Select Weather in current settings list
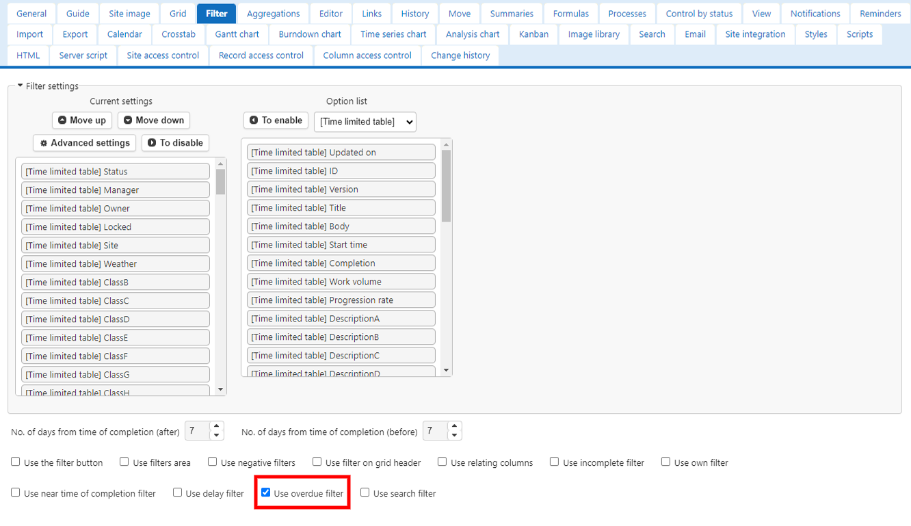 click(x=116, y=264)
